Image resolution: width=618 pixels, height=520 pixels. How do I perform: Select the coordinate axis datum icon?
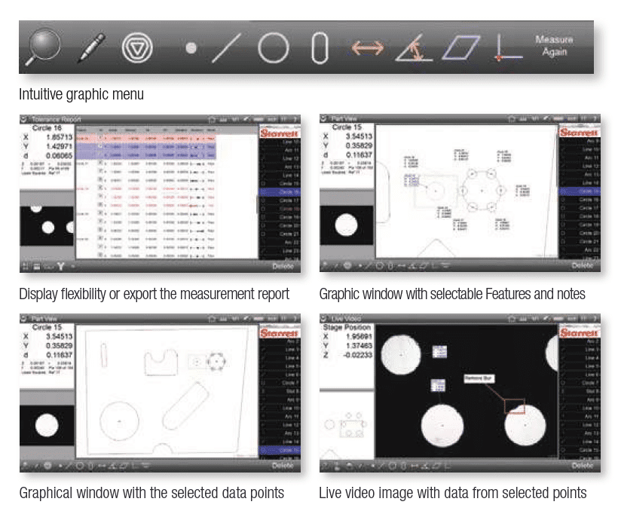[x=509, y=47]
